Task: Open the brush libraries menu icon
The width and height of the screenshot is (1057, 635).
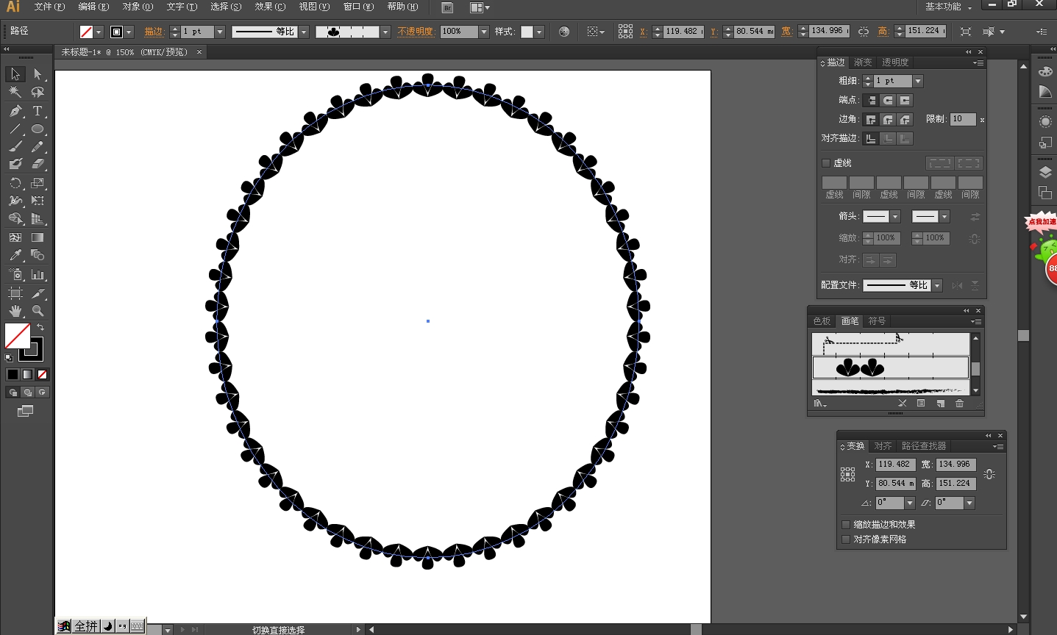Action: (x=820, y=403)
